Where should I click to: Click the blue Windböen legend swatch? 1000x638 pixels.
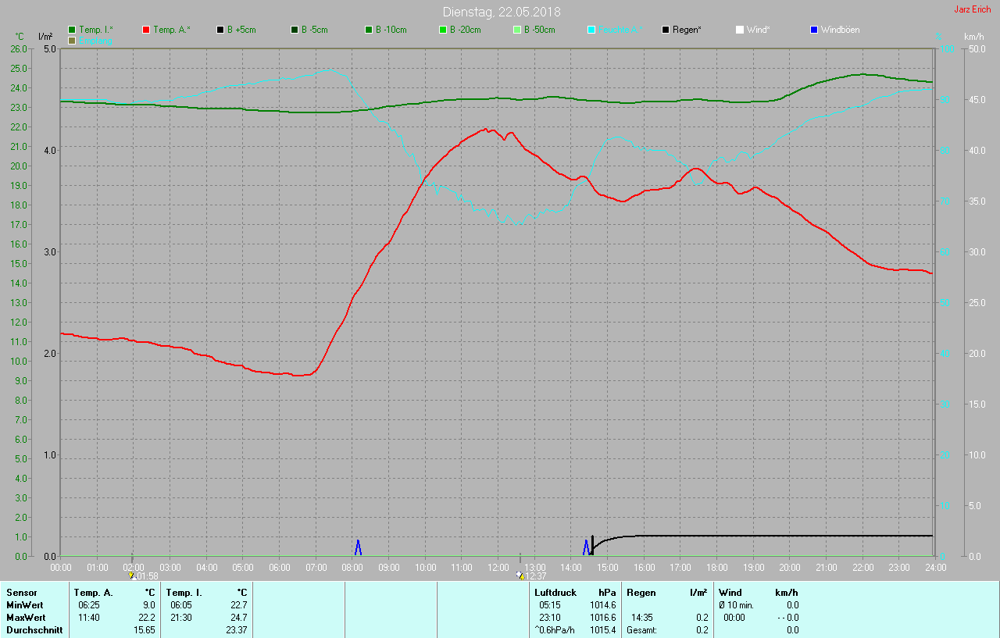(814, 30)
